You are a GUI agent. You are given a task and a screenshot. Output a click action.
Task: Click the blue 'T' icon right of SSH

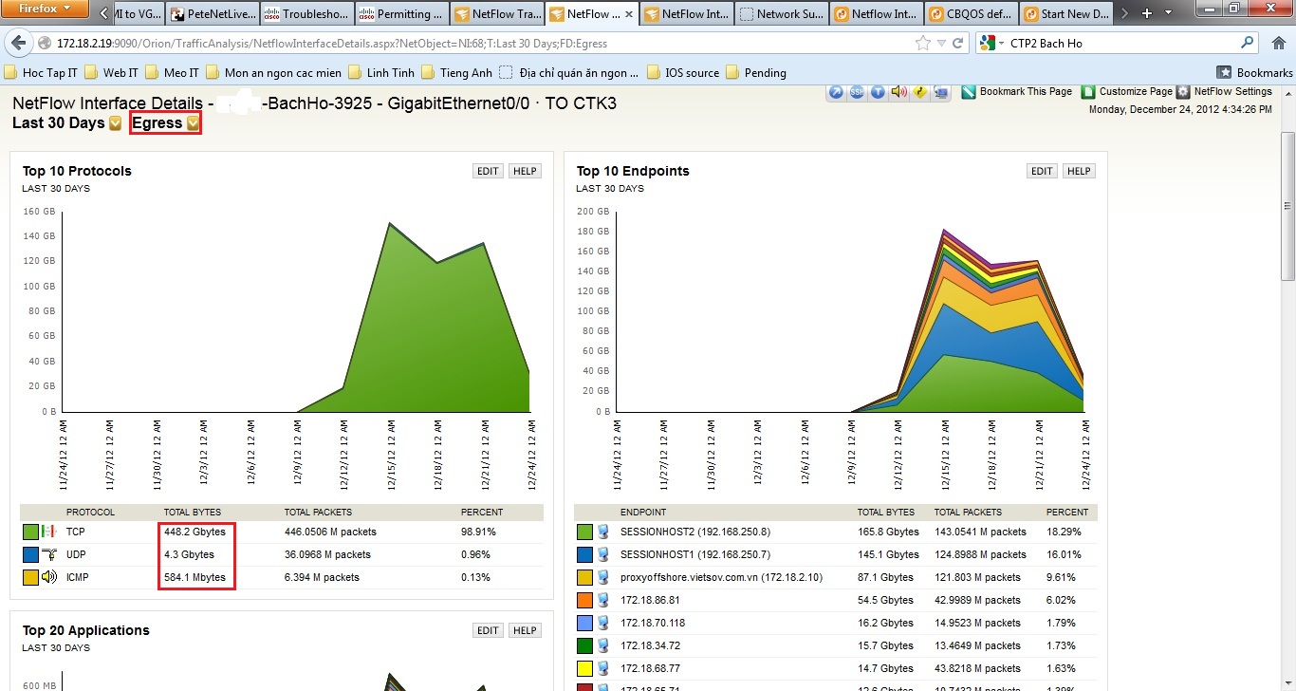coord(878,92)
